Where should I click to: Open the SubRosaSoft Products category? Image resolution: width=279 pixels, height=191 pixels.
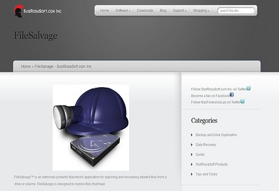[x=212, y=164]
